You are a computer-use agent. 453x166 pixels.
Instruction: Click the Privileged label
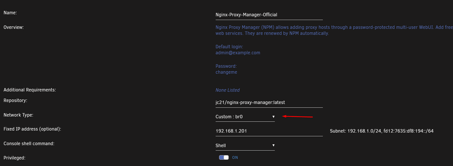pos(14,158)
